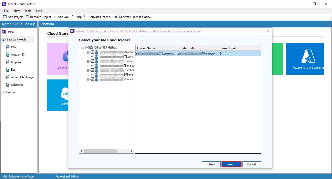The width and height of the screenshot is (332, 179).
Task: Uncheck the last mailbox in the tree
Action: coord(92,79)
